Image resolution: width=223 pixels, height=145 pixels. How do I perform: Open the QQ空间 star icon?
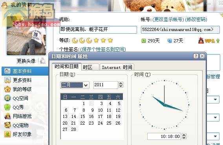(x=7, y=98)
